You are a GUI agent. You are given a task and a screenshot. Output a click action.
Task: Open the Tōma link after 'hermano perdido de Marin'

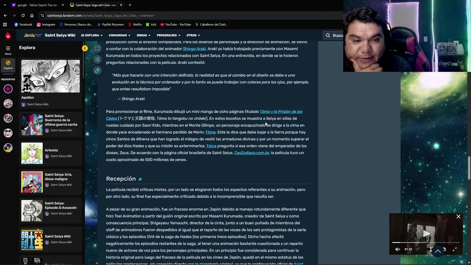(210, 132)
